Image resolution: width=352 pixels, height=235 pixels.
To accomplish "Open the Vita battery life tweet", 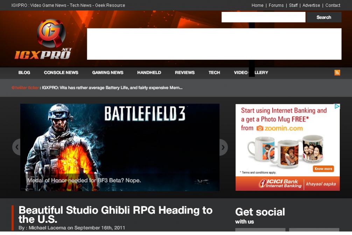I will click(x=112, y=87).
